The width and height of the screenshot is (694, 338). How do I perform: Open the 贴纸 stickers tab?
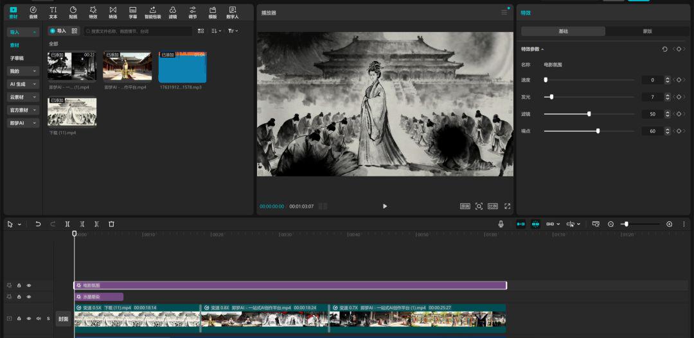coord(73,12)
